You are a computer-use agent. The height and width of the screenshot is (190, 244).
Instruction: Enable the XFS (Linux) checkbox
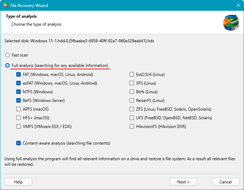[132, 83]
